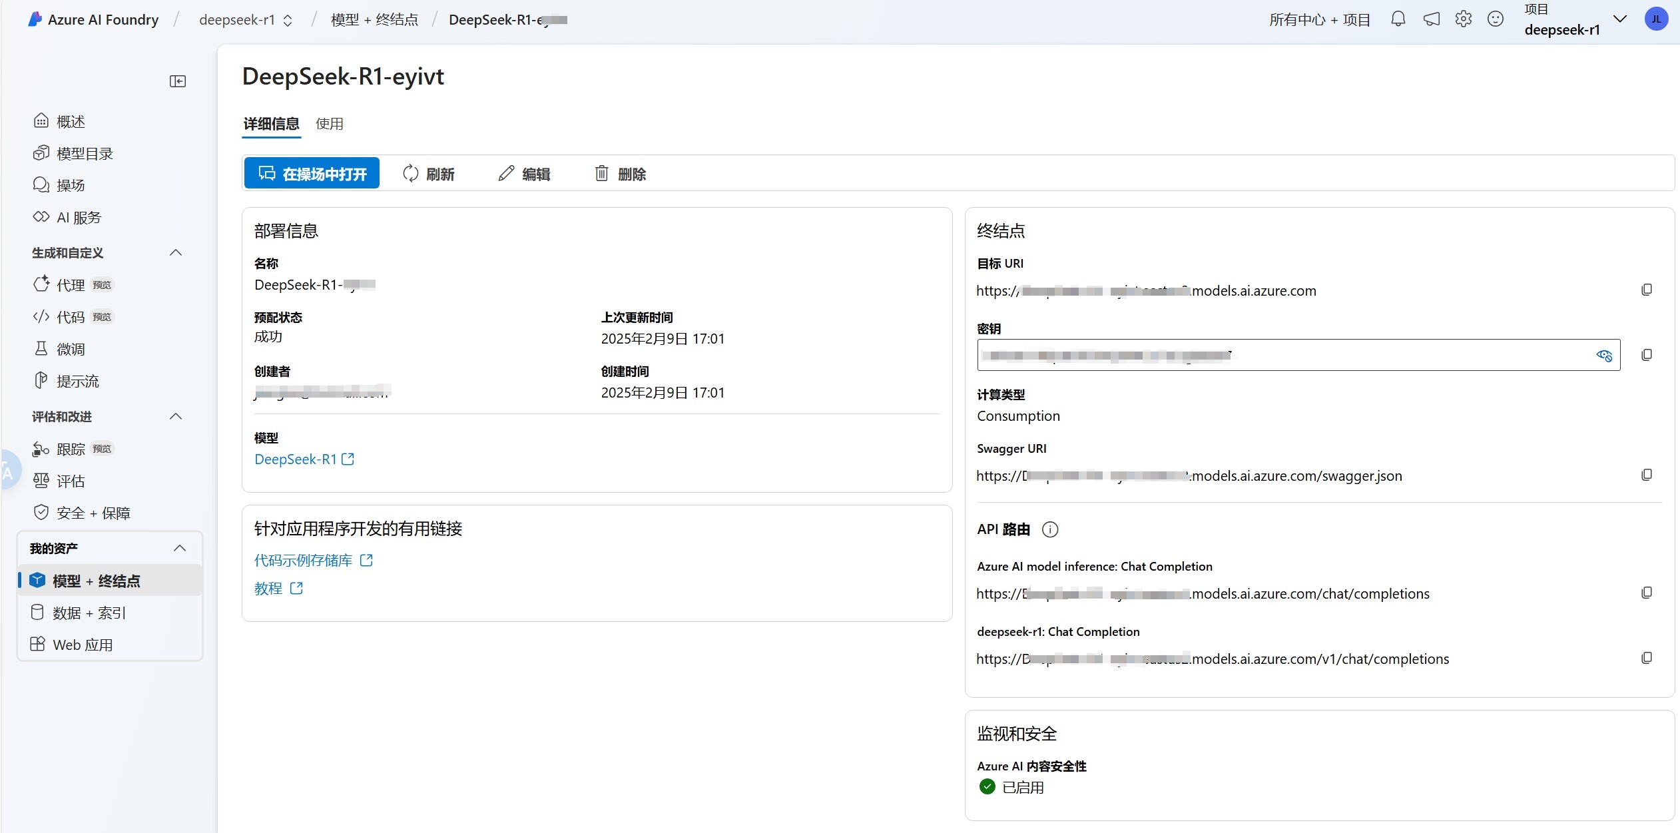This screenshot has width=1680, height=833.
Task: Open 安全 + 保障 sidebar item
Action: point(81,513)
